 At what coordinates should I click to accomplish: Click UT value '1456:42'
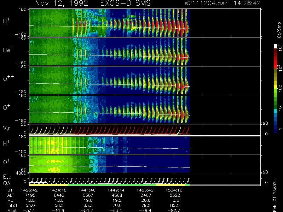pyautogui.click(x=145, y=190)
